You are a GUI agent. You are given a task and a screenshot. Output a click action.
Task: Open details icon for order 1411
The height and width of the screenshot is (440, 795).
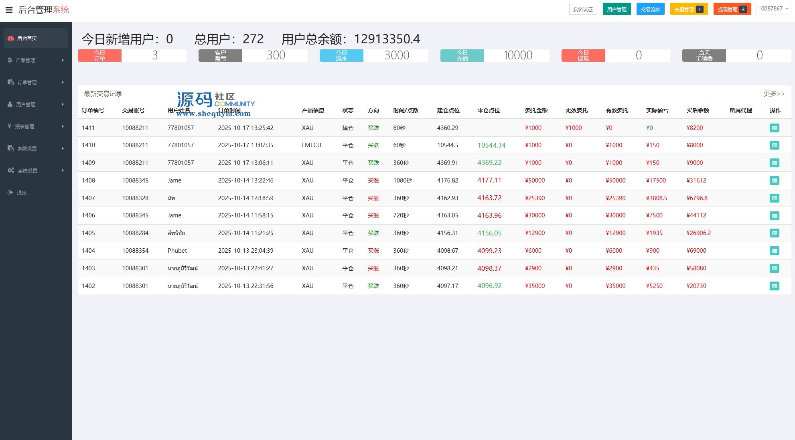(774, 128)
